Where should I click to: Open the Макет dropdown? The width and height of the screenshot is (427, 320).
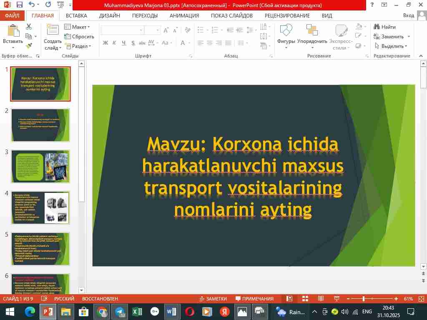click(x=78, y=27)
